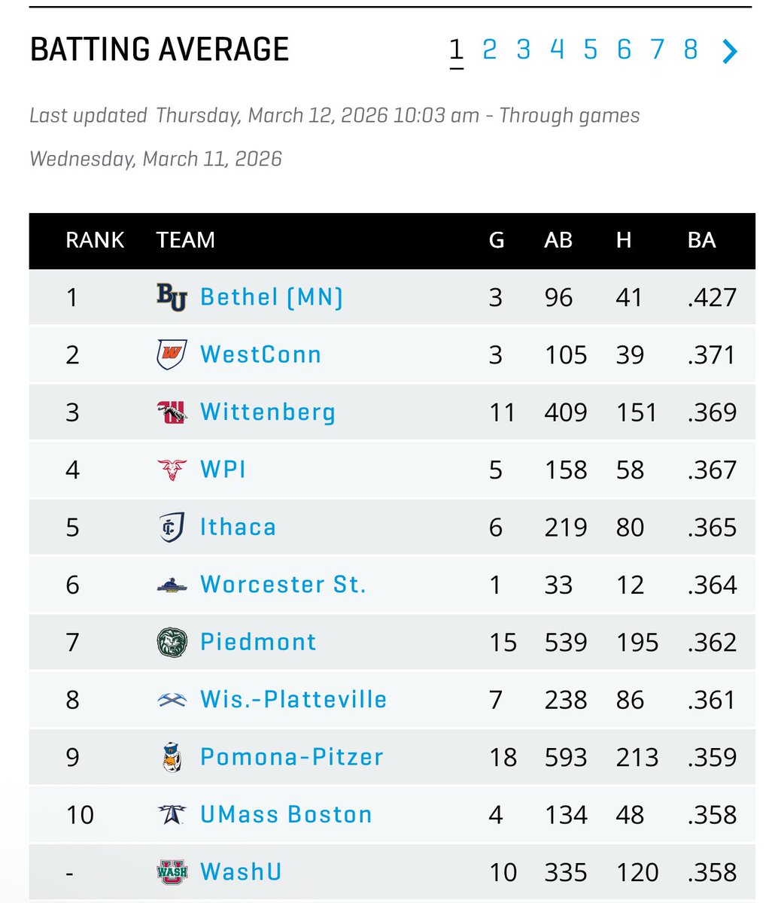Click the Ithaca IC shield logo
Screen dimensions: 781x903
pyautogui.click(x=172, y=527)
